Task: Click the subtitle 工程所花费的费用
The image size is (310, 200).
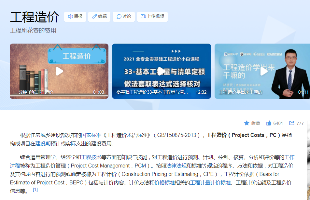Action: point(33,31)
